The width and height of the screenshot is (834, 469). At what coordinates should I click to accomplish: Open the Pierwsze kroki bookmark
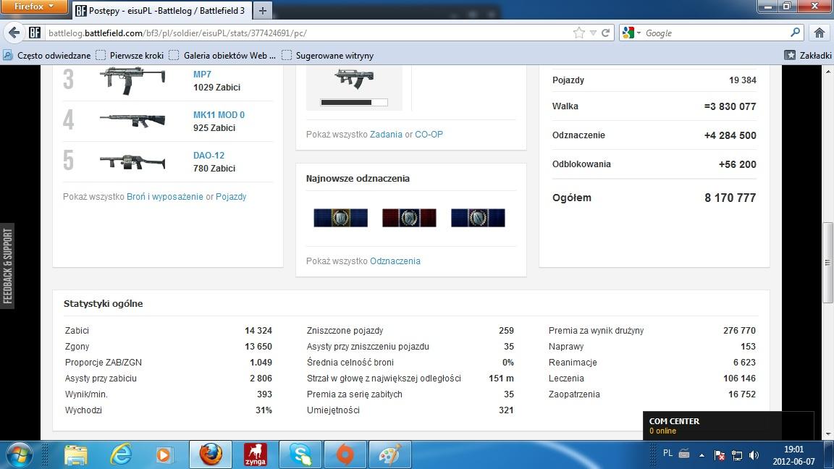tap(130, 55)
